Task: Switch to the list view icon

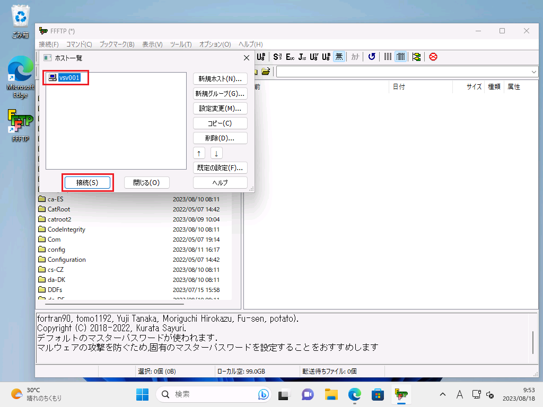Action: (388, 57)
